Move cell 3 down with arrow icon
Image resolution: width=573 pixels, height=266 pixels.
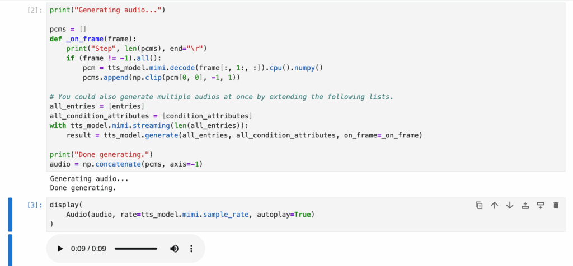tap(510, 206)
